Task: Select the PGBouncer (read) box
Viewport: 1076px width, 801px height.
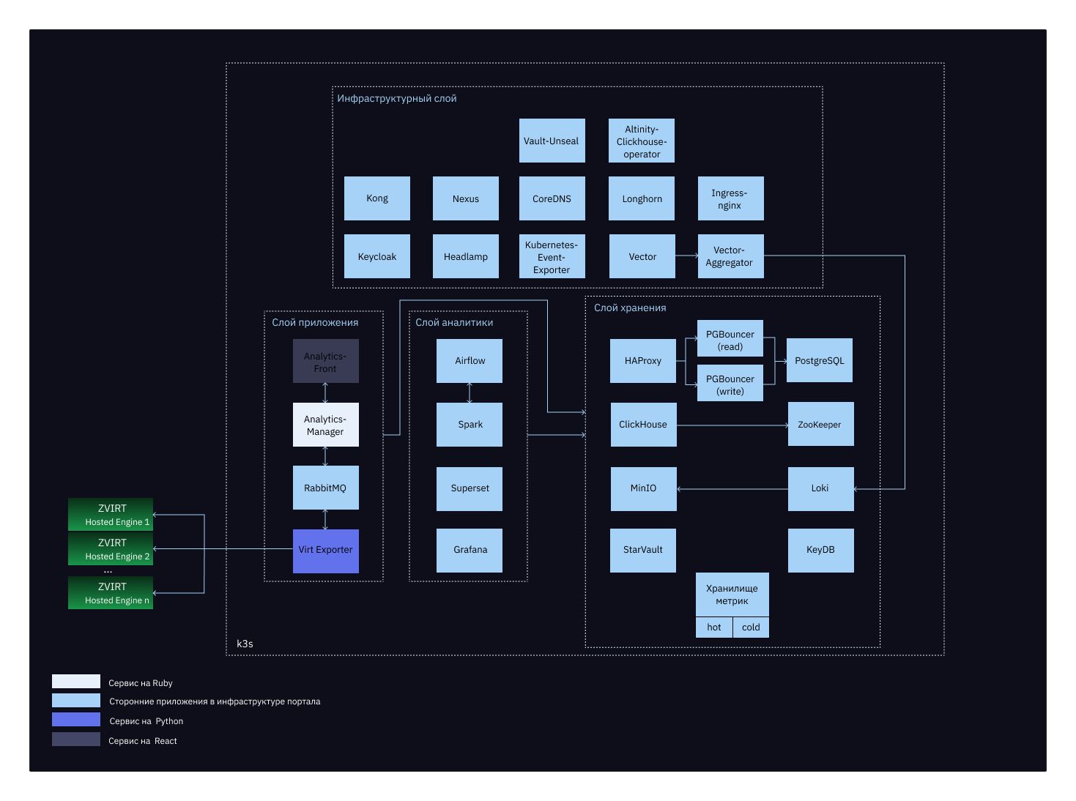Action: pyautogui.click(x=730, y=338)
